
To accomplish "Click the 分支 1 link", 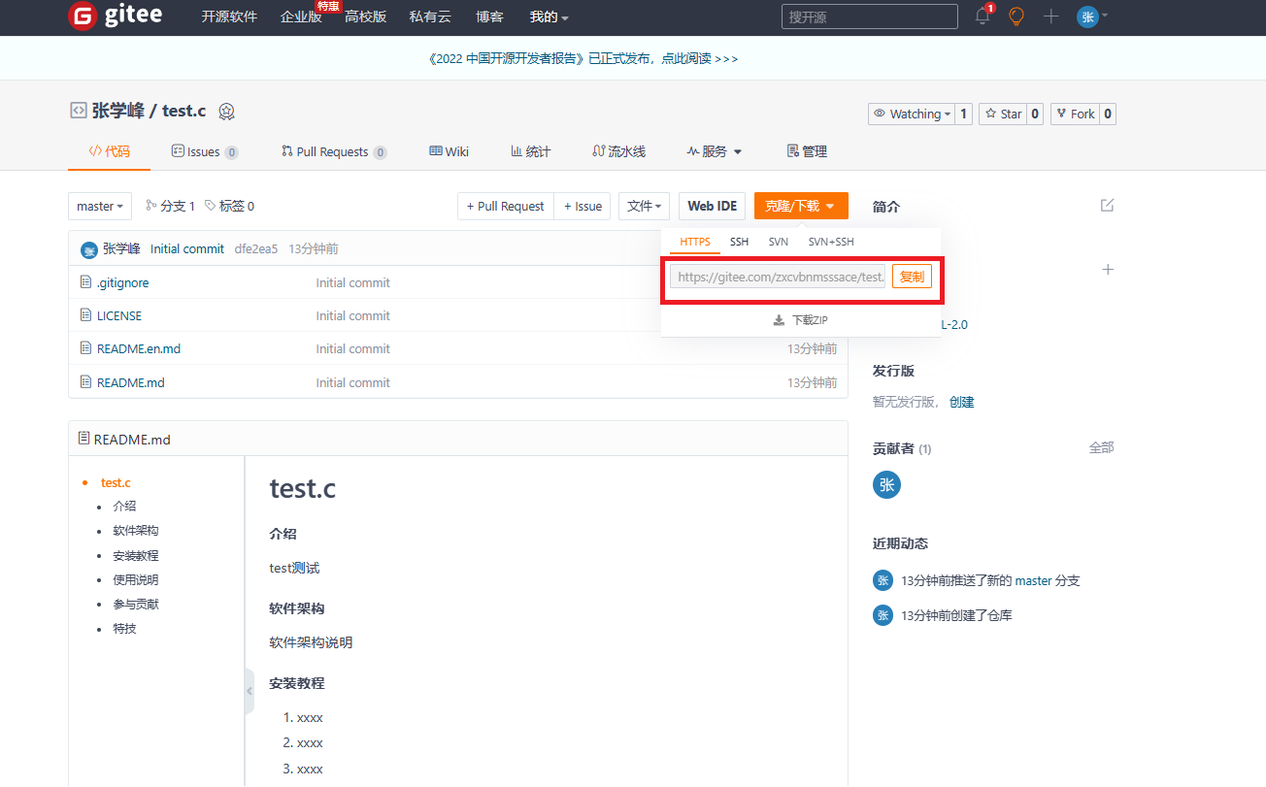I will point(170,206).
